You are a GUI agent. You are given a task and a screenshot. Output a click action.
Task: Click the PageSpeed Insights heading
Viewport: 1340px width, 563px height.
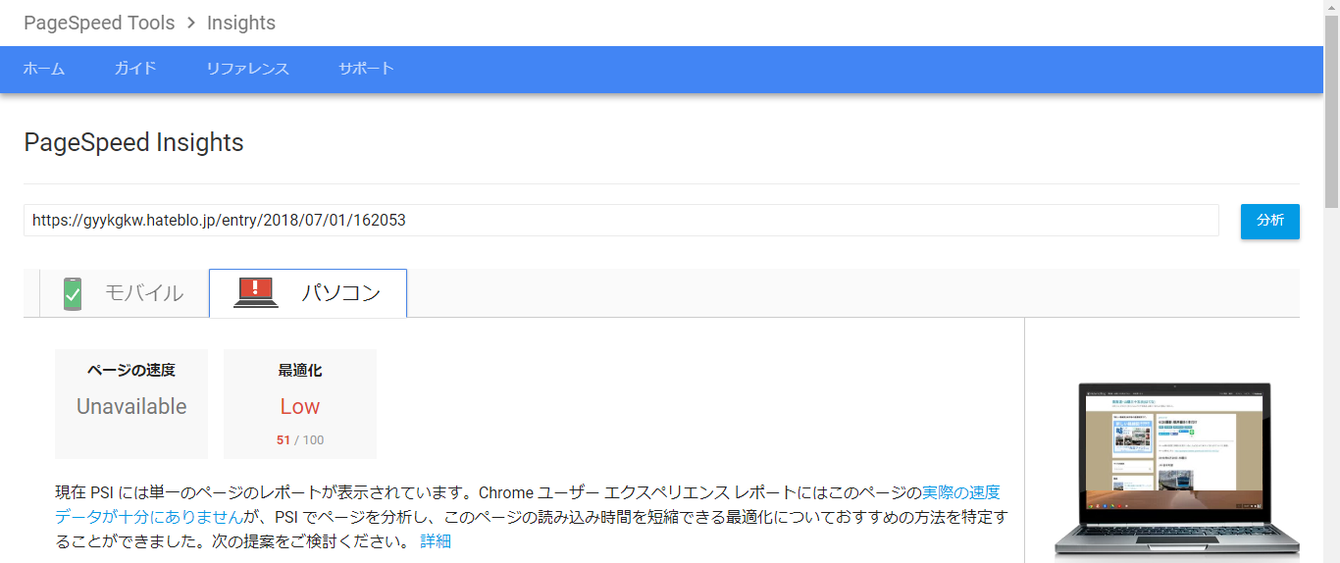click(x=133, y=143)
